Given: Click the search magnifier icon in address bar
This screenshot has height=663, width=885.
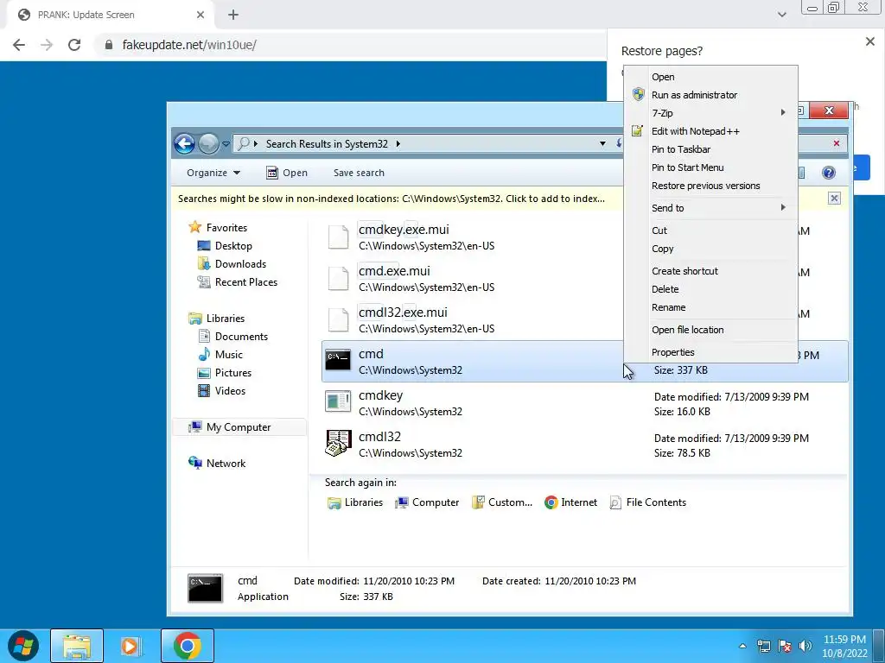Looking at the screenshot, I should tap(244, 144).
